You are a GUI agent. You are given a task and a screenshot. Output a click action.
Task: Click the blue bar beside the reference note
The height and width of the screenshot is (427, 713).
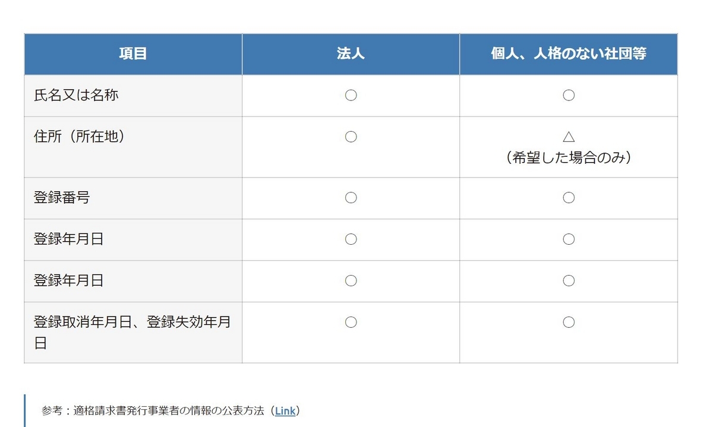[x=25, y=410]
